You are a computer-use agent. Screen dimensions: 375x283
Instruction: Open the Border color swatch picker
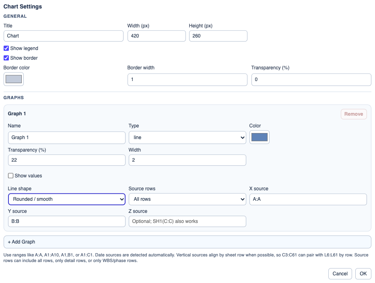(x=14, y=79)
